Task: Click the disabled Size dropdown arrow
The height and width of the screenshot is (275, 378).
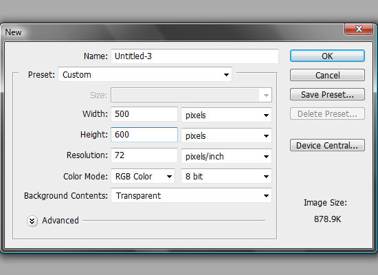Action: [x=266, y=96]
